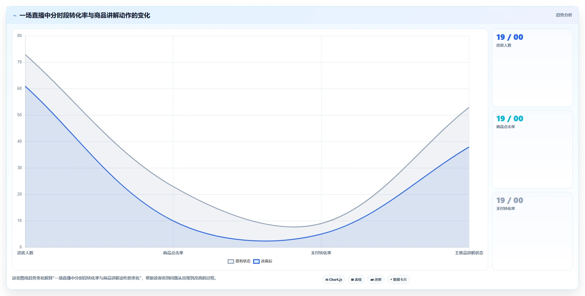Click the 趋势分析 label in the header
This screenshot has width=585, height=296.
564,15
